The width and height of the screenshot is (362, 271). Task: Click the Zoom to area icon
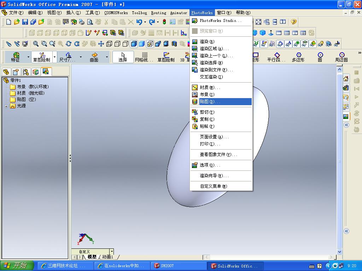pos(44,43)
